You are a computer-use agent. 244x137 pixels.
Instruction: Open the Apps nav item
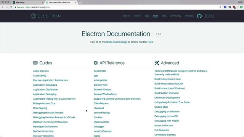pos(147,16)
